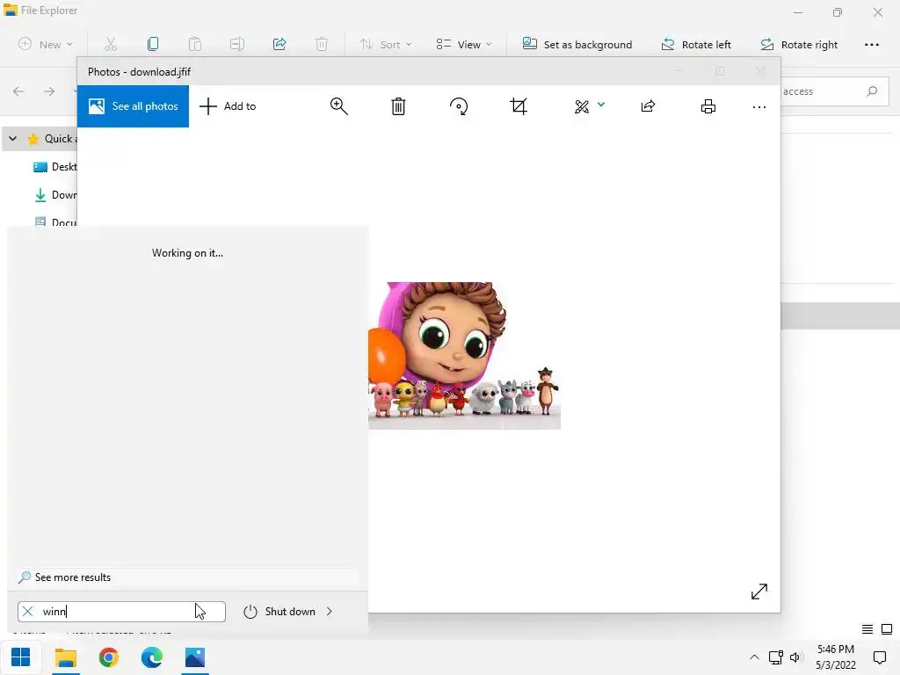This screenshot has width=900, height=675.
Task: Click the Rename icon in File Explorer
Action: pyautogui.click(x=237, y=44)
